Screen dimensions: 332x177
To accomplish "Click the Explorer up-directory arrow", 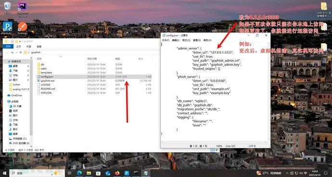I will 21,52.
